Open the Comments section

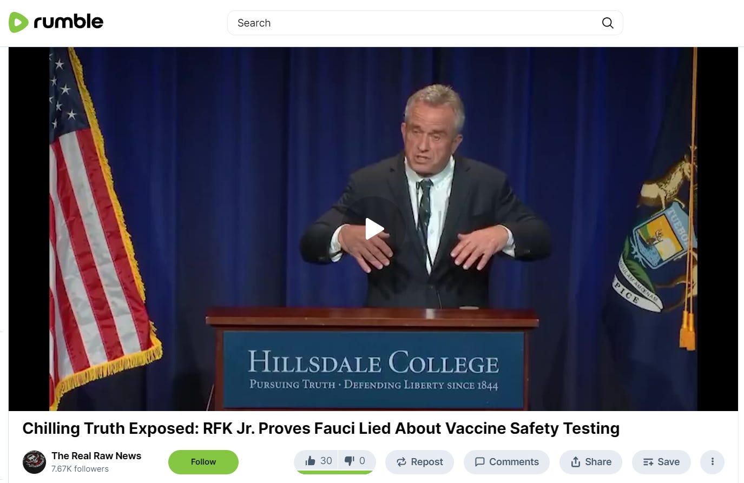click(x=506, y=462)
